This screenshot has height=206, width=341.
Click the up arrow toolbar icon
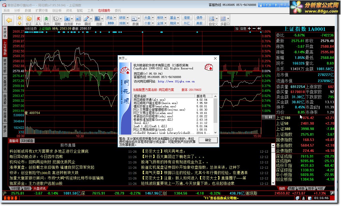coord(20,18)
